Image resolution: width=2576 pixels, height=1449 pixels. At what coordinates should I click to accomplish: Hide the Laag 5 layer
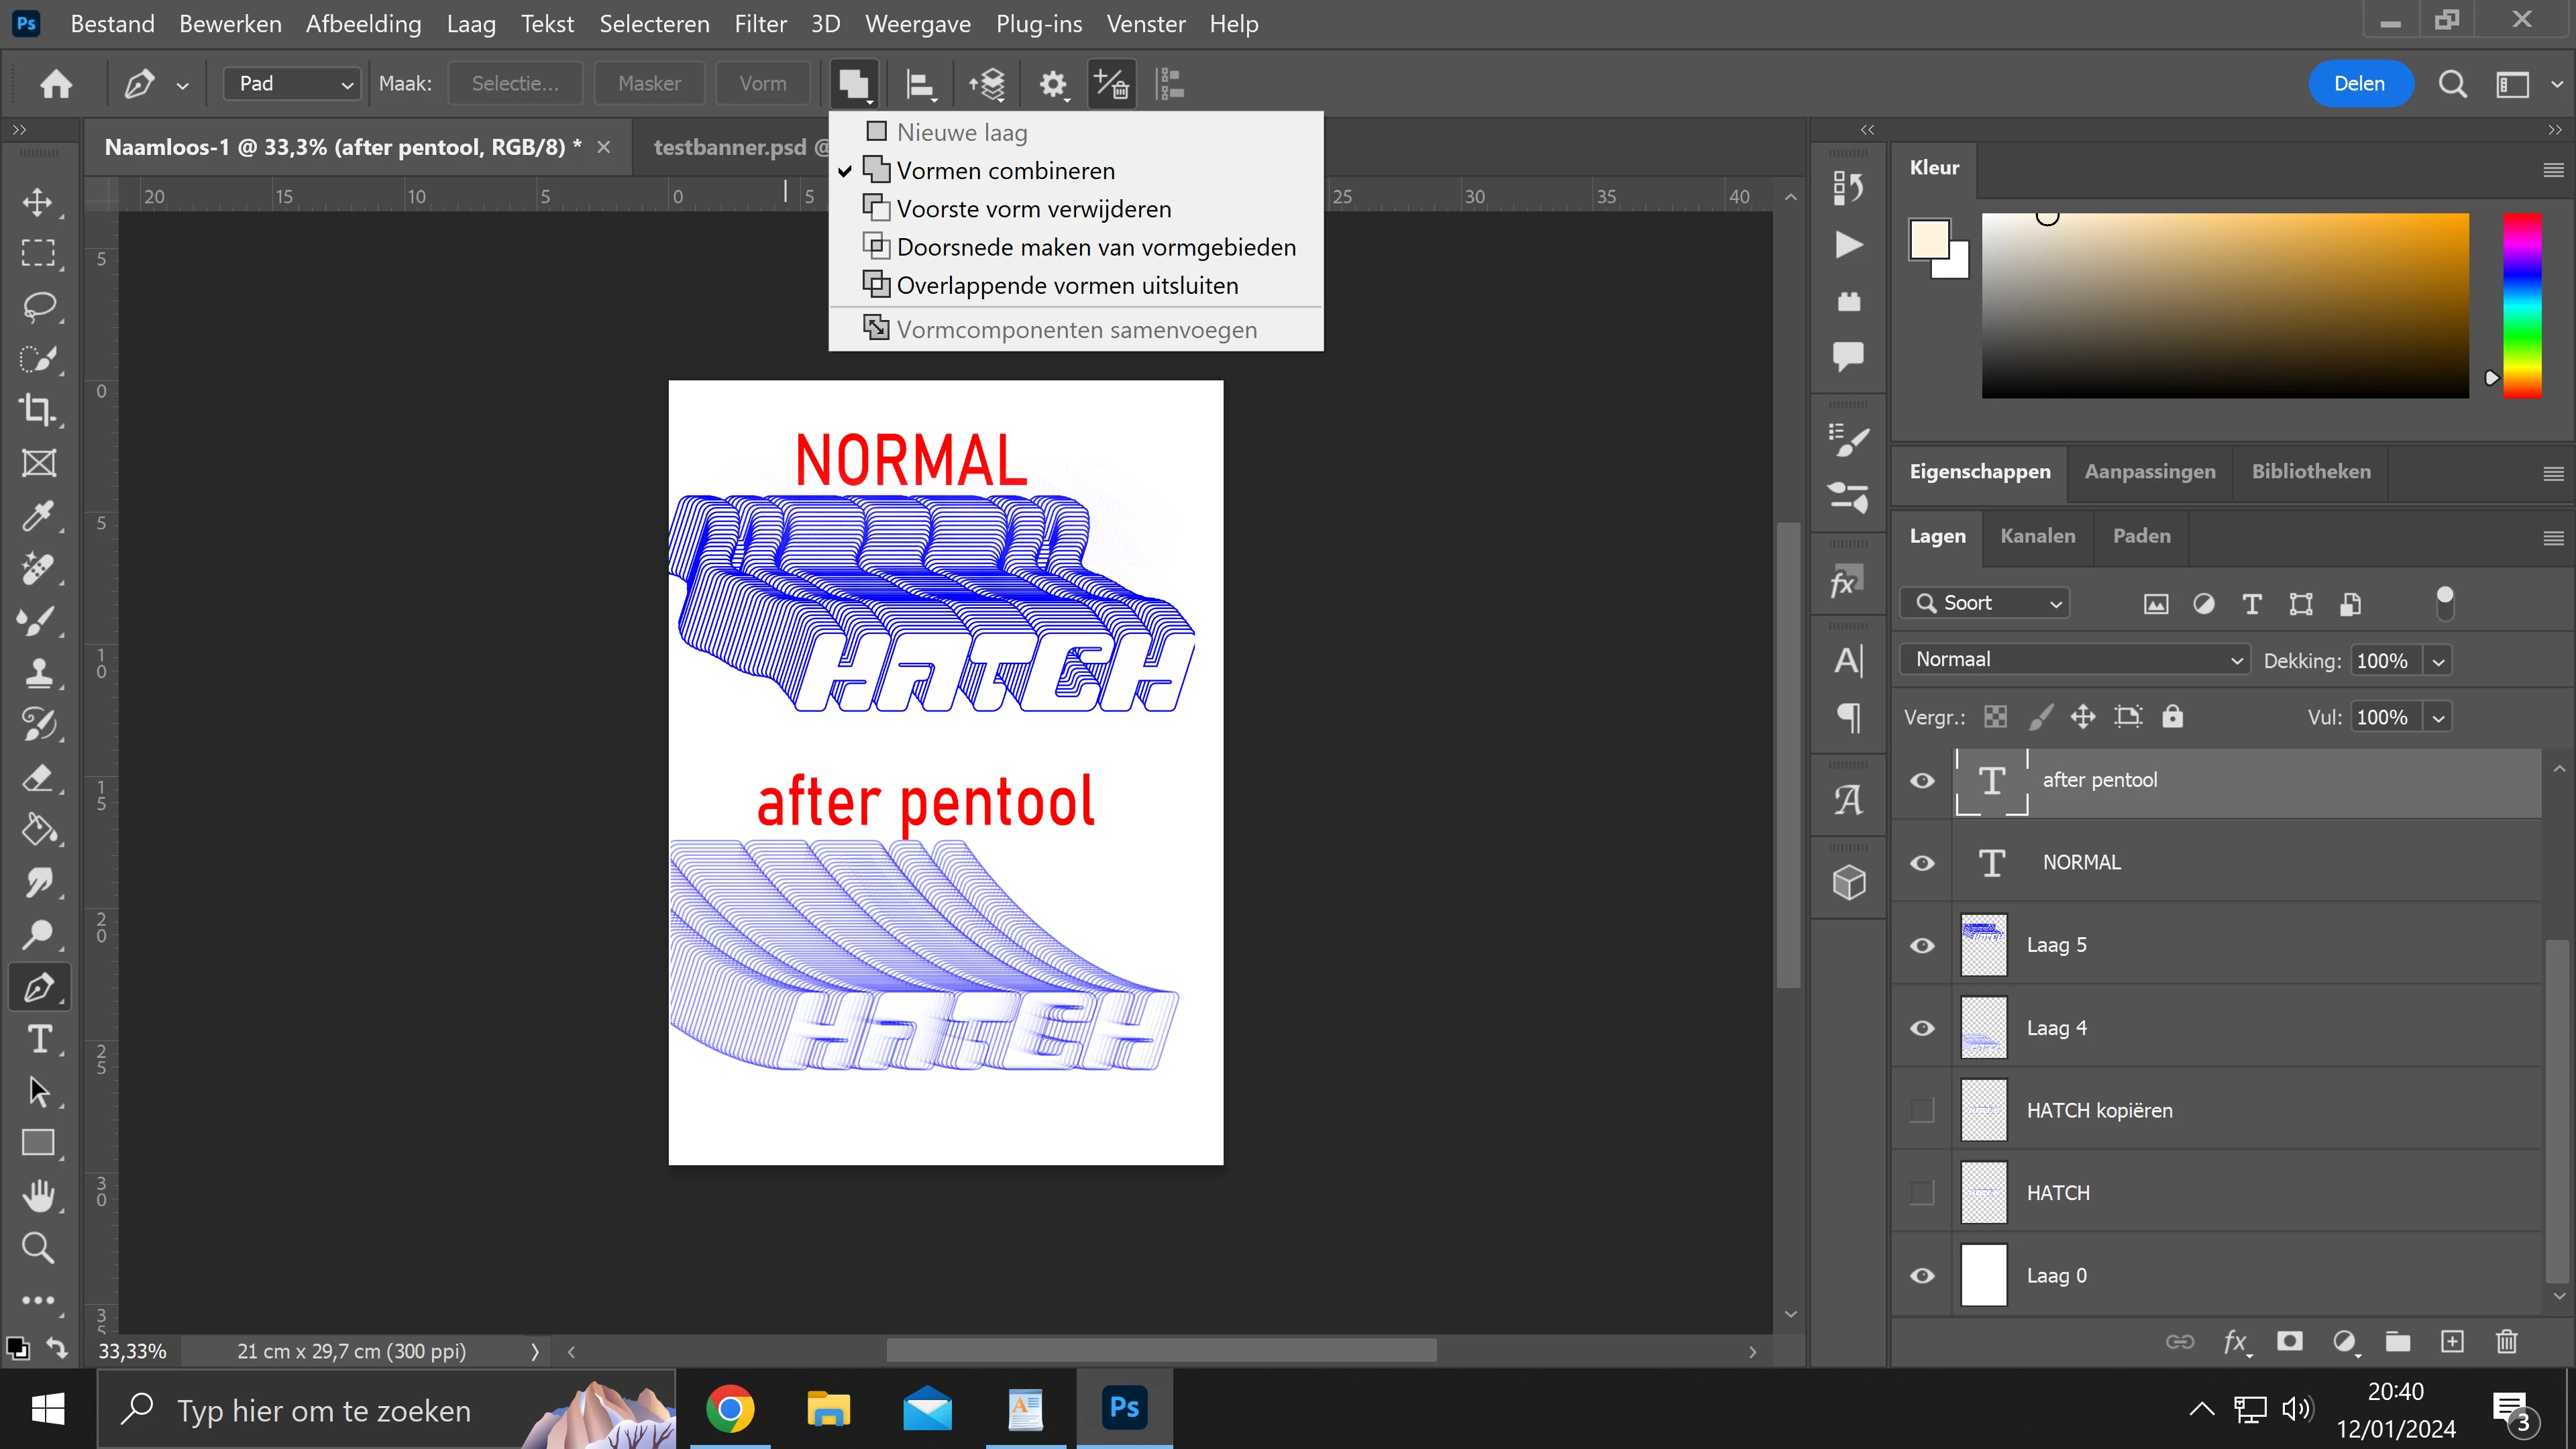click(1921, 945)
